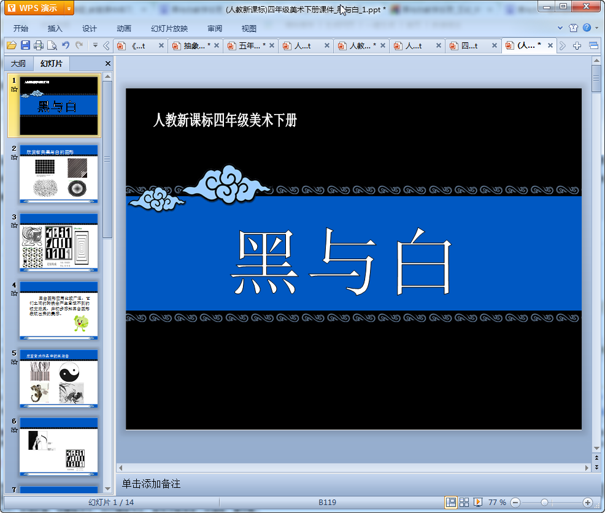Expand the help dropdown arrow

coord(597,28)
